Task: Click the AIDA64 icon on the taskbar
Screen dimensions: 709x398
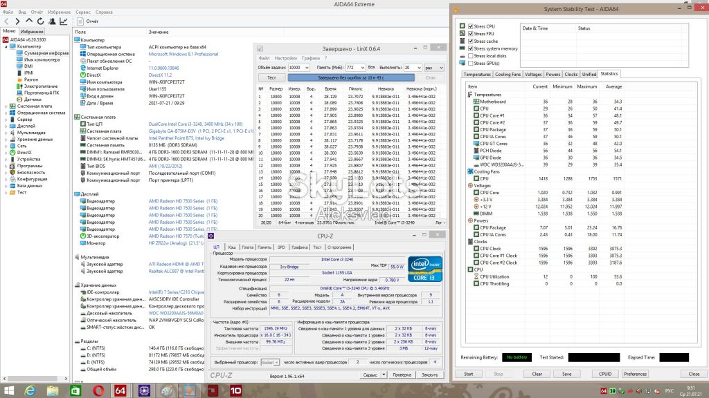Action: coord(120,390)
